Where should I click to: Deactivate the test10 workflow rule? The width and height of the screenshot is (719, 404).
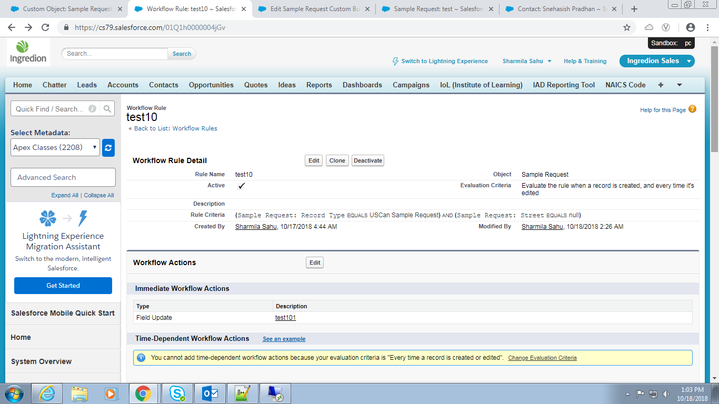367,160
